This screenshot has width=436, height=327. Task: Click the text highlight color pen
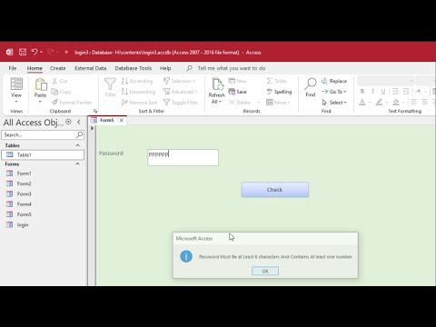tap(379, 103)
